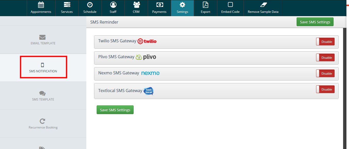The width and height of the screenshot is (349, 149).
Task: Open the Schedule clock icon
Action: 90,5
